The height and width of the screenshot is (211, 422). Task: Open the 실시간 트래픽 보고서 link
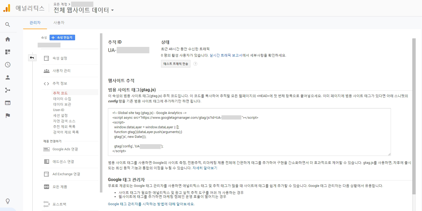coord(226,55)
